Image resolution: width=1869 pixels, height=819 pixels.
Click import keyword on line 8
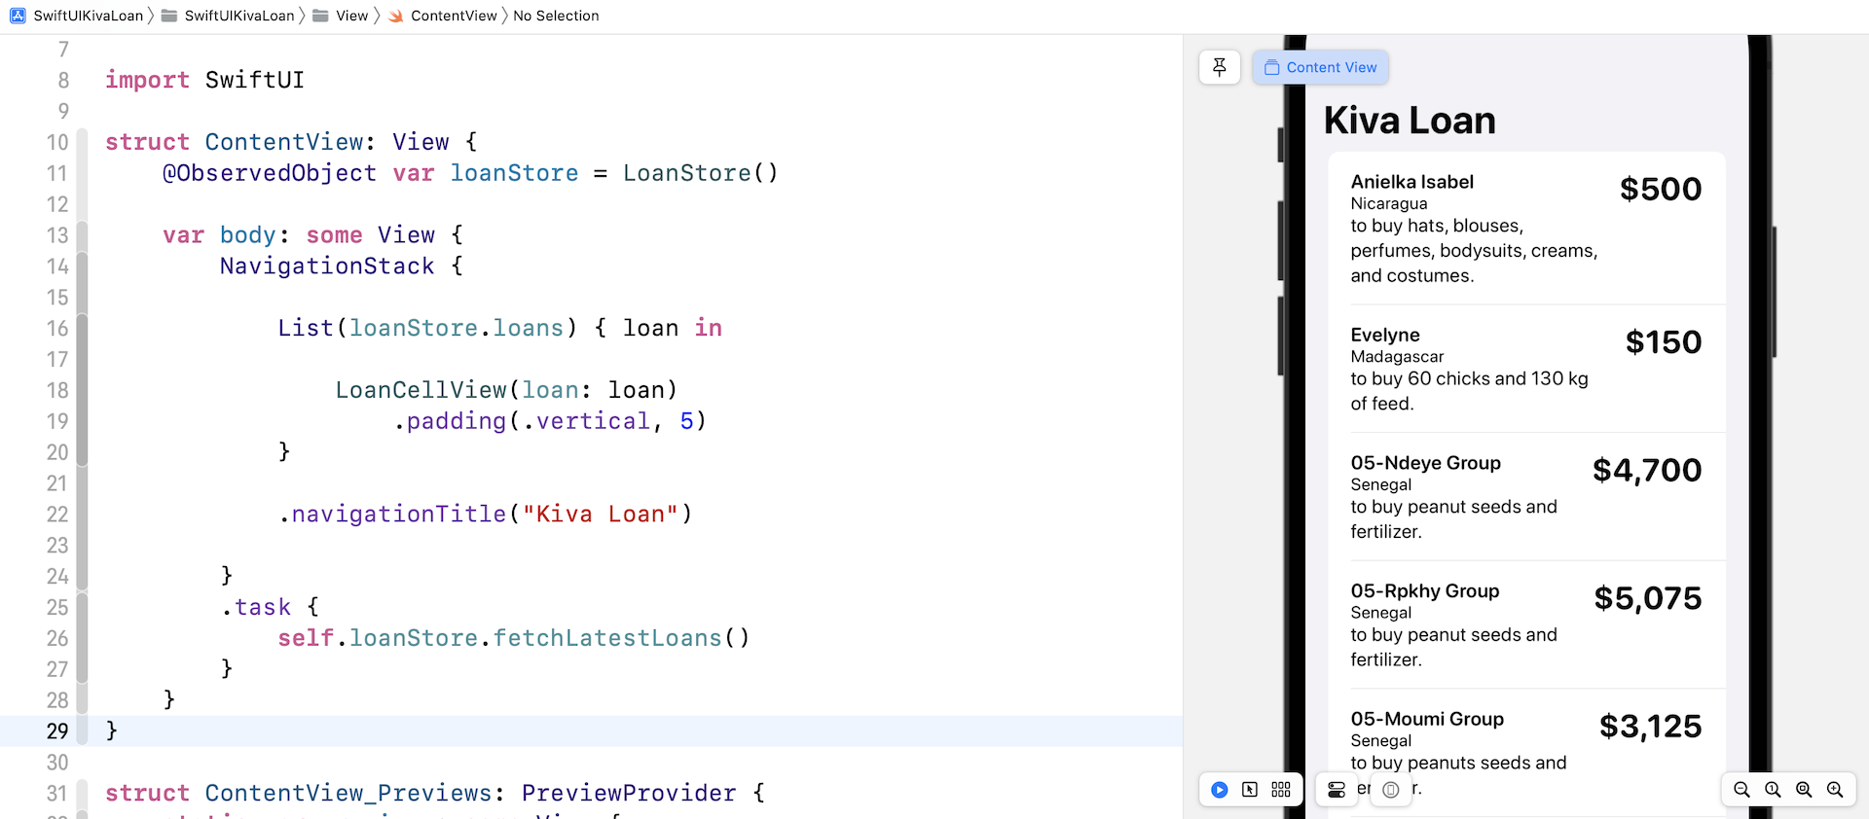pos(147,80)
